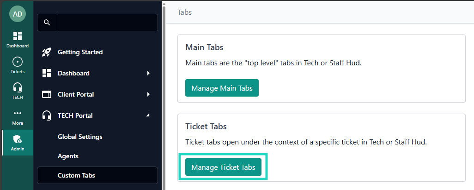This screenshot has width=474, height=190.
Task: Focus the sidebar search input field
Action: [107, 23]
